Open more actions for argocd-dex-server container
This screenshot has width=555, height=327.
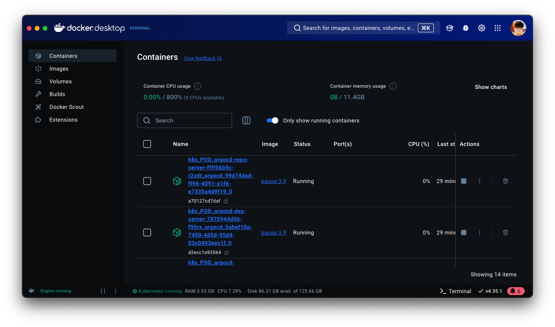480,232
